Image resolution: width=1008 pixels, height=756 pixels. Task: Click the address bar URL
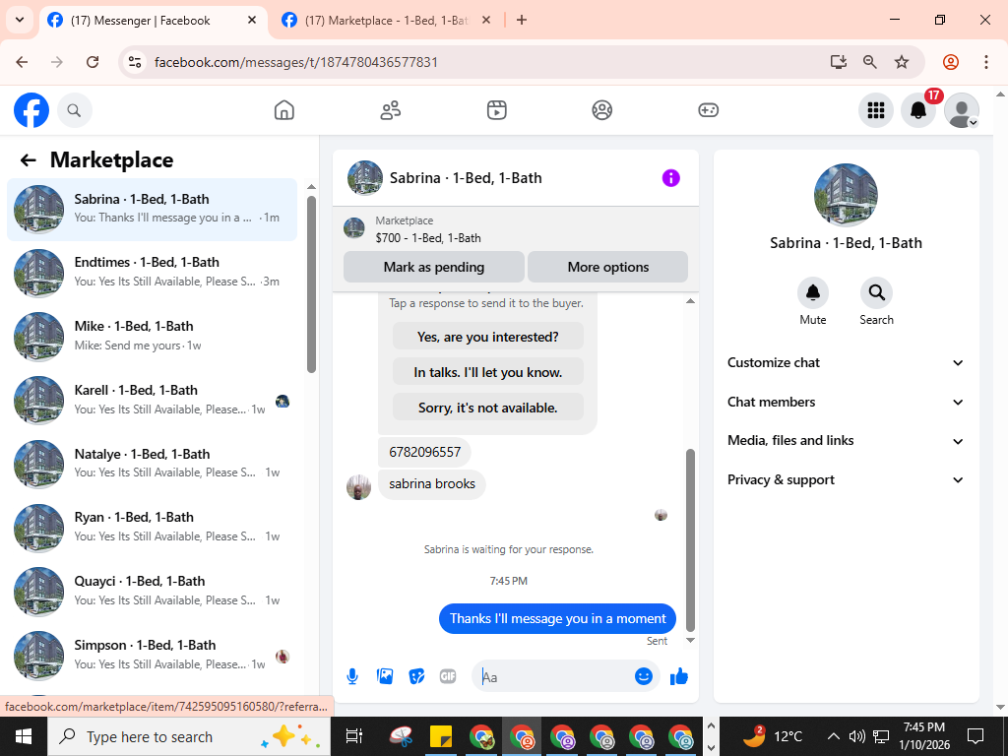coord(296,62)
